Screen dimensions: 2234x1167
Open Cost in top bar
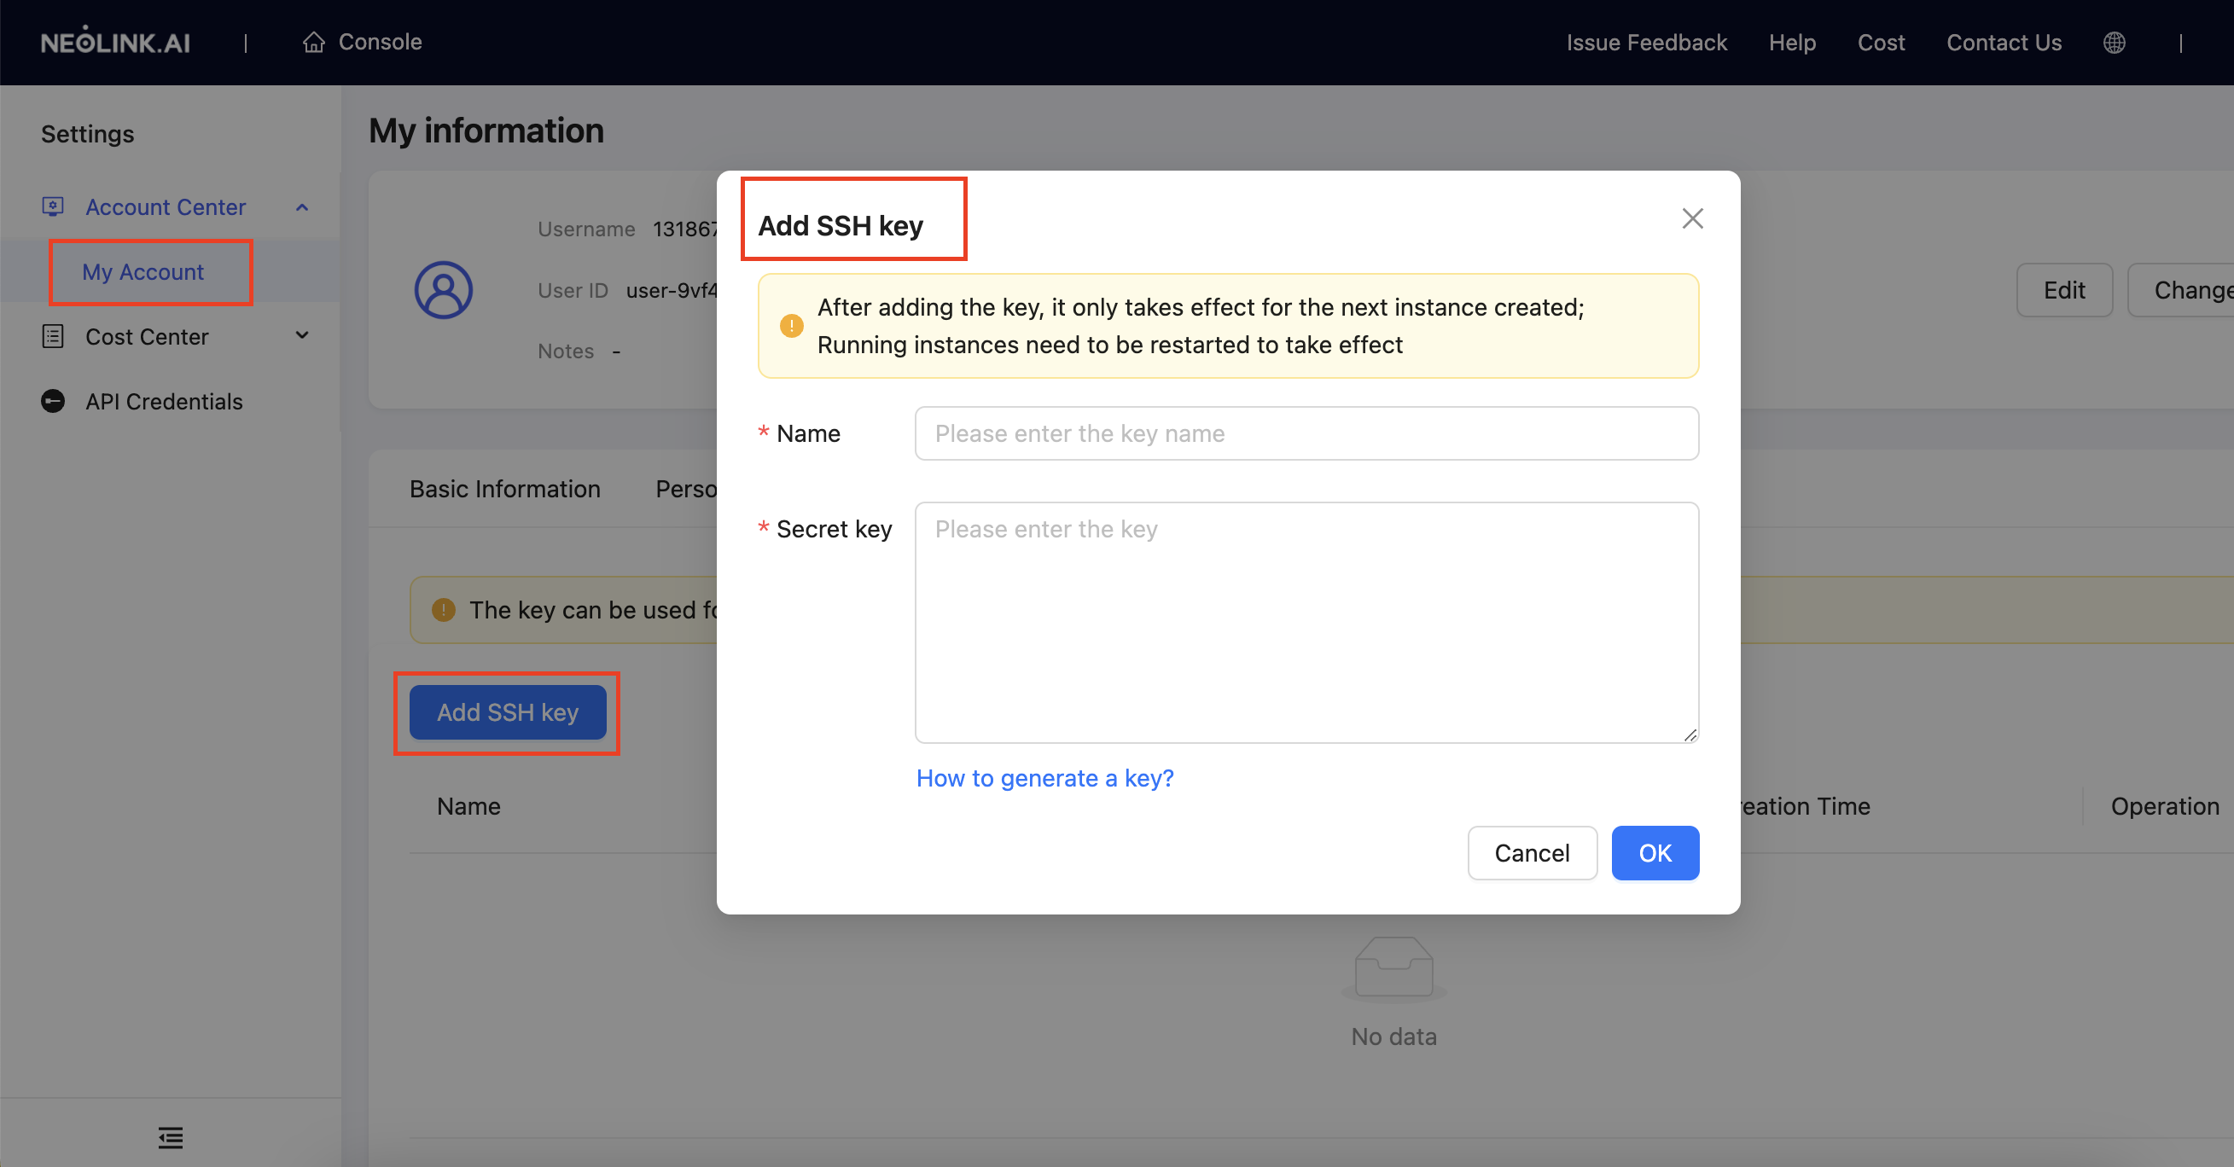(x=1881, y=43)
